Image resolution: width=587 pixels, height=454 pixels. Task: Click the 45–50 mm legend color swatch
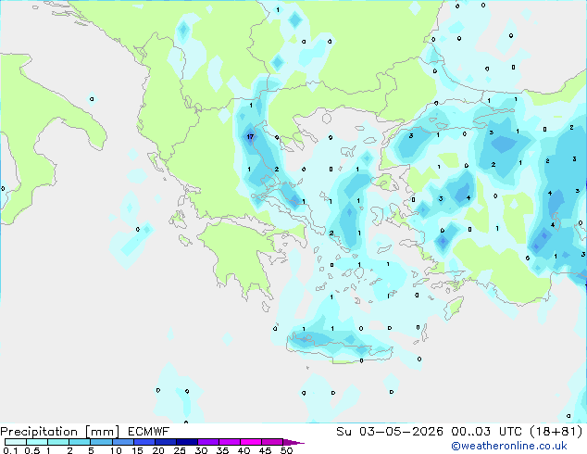[x=272, y=442]
